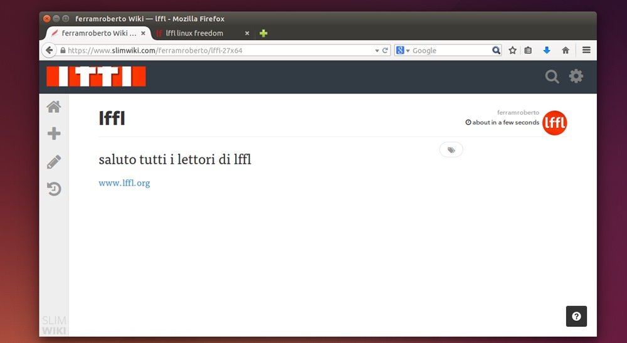
Task: Open a new tab with plus
Action: pos(263,33)
